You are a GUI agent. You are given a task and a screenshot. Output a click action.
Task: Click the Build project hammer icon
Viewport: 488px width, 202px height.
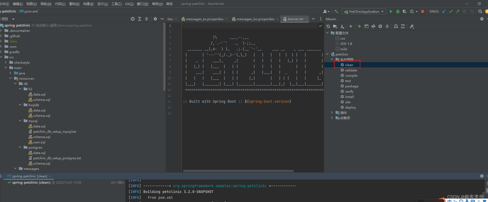336,11
